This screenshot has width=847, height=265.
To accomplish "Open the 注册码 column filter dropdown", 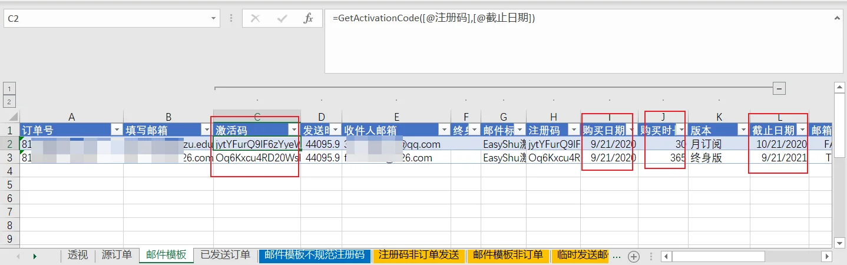I will pyautogui.click(x=574, y=130).
